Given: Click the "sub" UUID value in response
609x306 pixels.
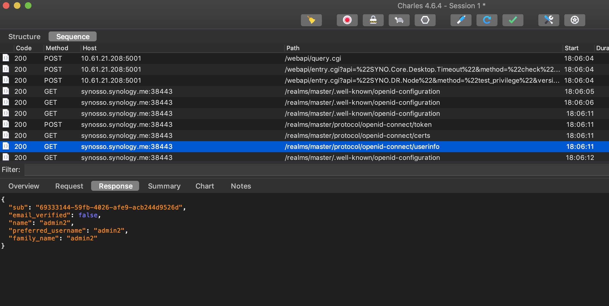Looking at the screenshot, I should [109, 208].
